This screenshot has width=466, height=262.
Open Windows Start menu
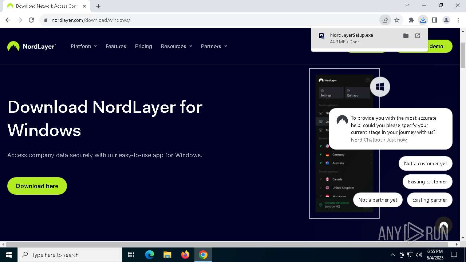9,255
